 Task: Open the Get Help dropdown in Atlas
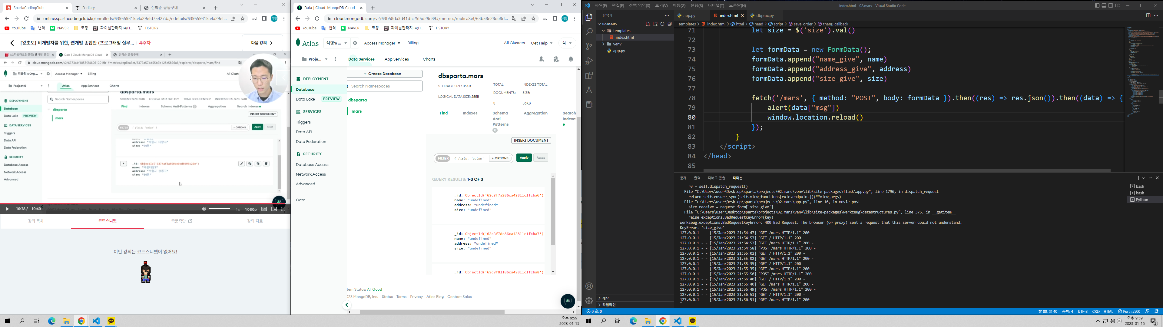(x=542, y=43)
